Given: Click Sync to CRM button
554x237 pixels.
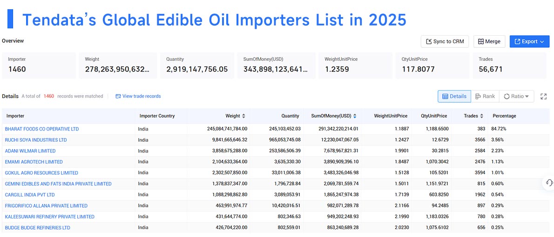Looking at the screenshot, I should coord(445,41).
